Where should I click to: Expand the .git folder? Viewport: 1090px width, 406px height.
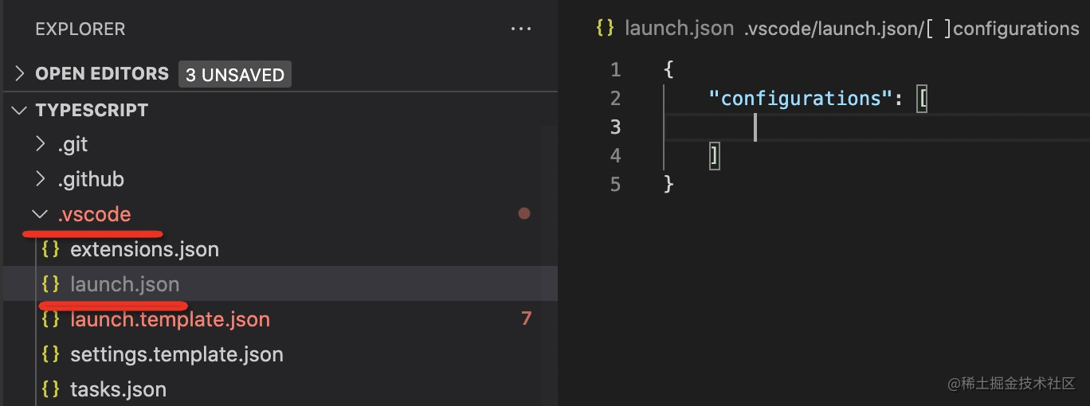[x=40, y=145]
